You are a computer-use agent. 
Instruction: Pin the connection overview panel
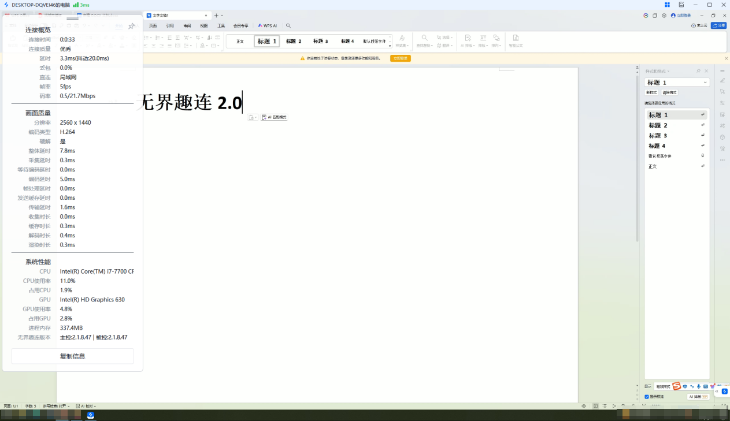coord(131,26)
